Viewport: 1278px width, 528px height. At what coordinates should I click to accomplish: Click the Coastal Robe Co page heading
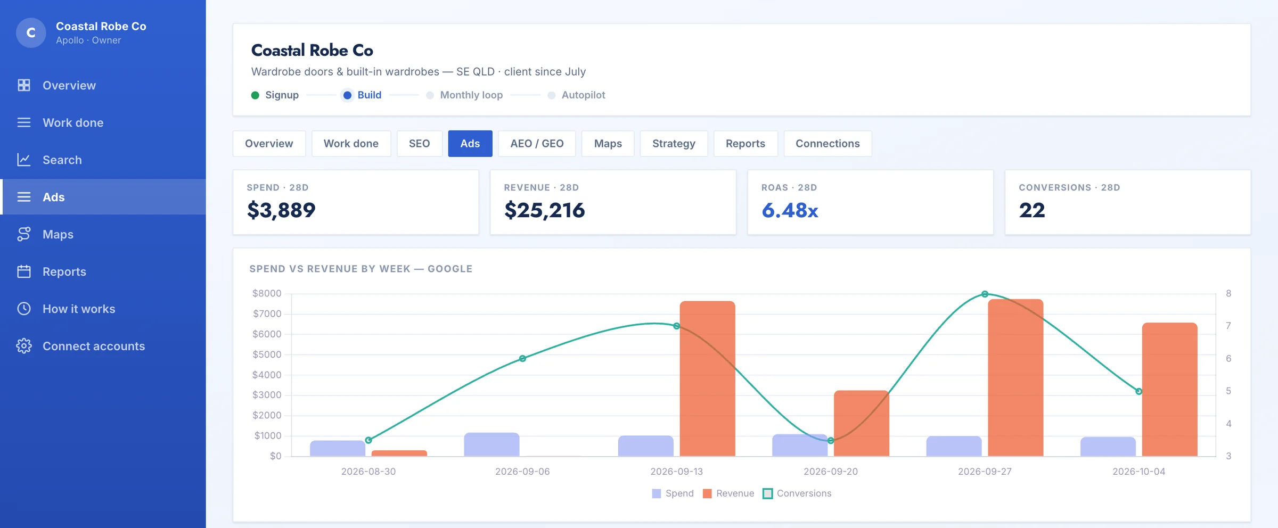(312, 50)
